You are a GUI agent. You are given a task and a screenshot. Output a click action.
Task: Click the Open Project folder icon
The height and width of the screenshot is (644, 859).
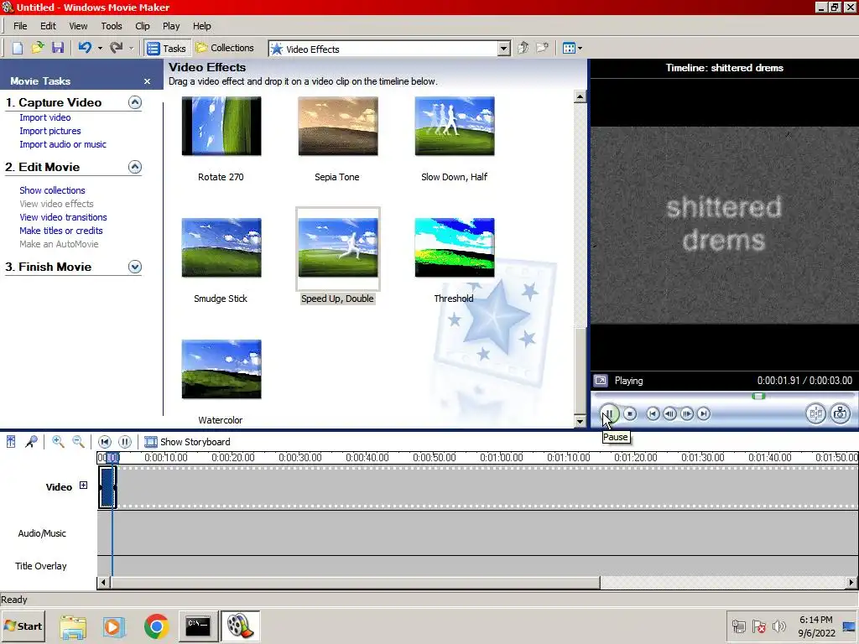coord(37,48)
